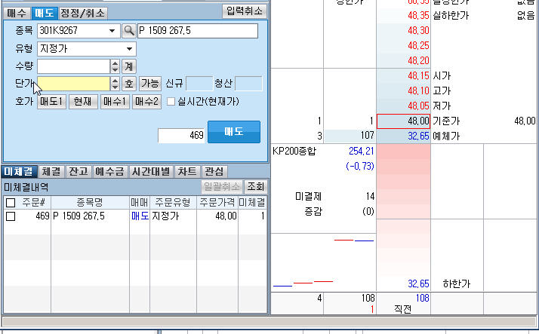Click the 48,00 price cell in order book
Image resolution: width=539 pixels, height=334 pixels.
coord(403,121)
